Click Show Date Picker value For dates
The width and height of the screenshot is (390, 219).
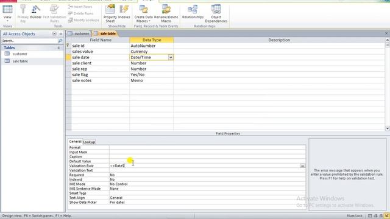(207, 203)
